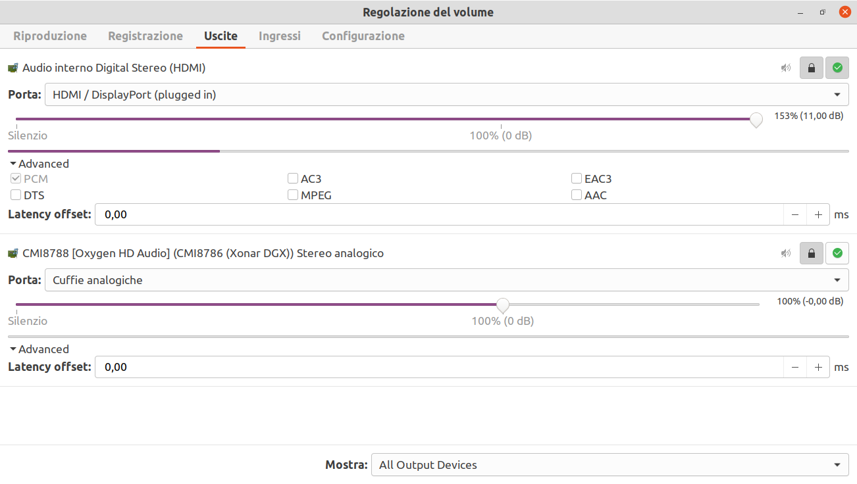
Task: Click the CMI8788 sound card icon
Action: [x=13, y=253]
